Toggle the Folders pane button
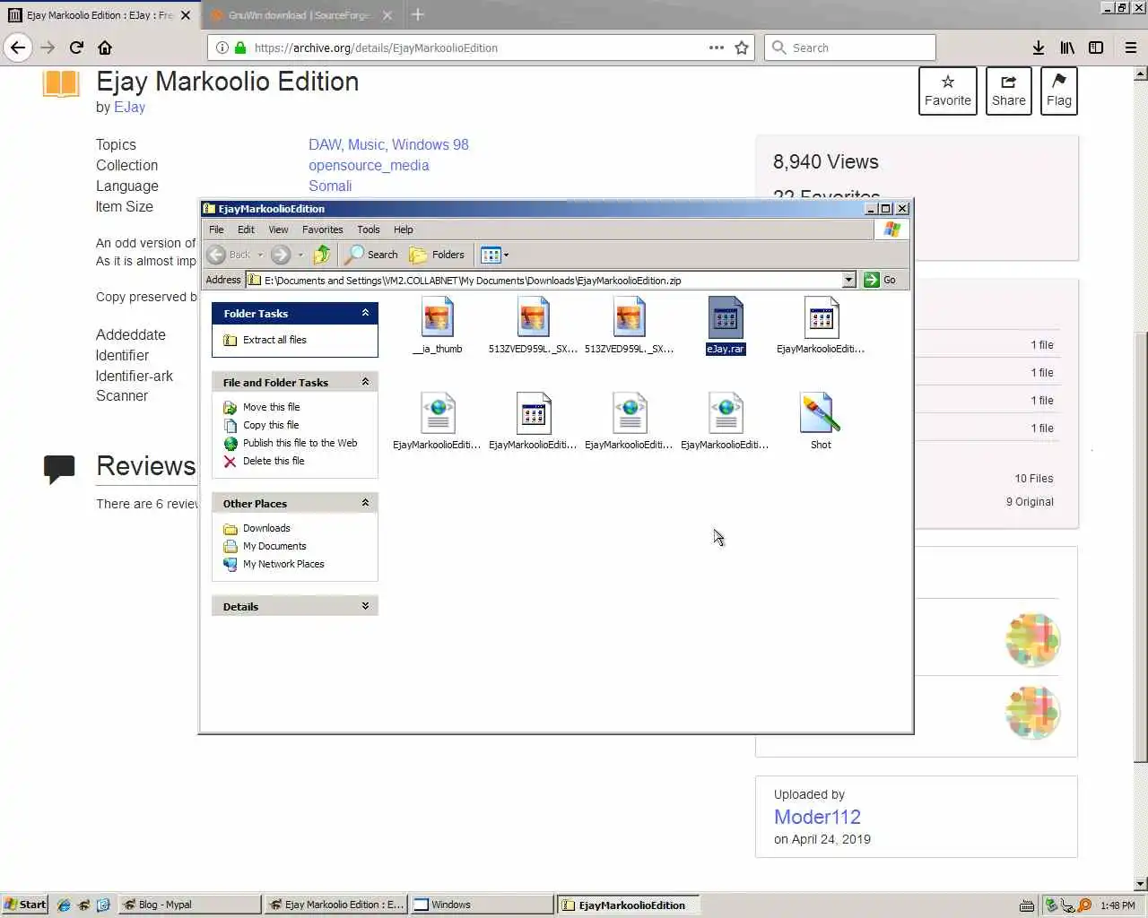The image size is (1148, 918). [x=438, y=255]
